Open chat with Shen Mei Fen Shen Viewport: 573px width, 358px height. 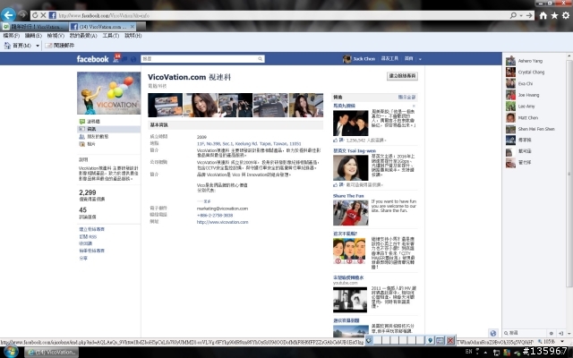tap(535, 129)
